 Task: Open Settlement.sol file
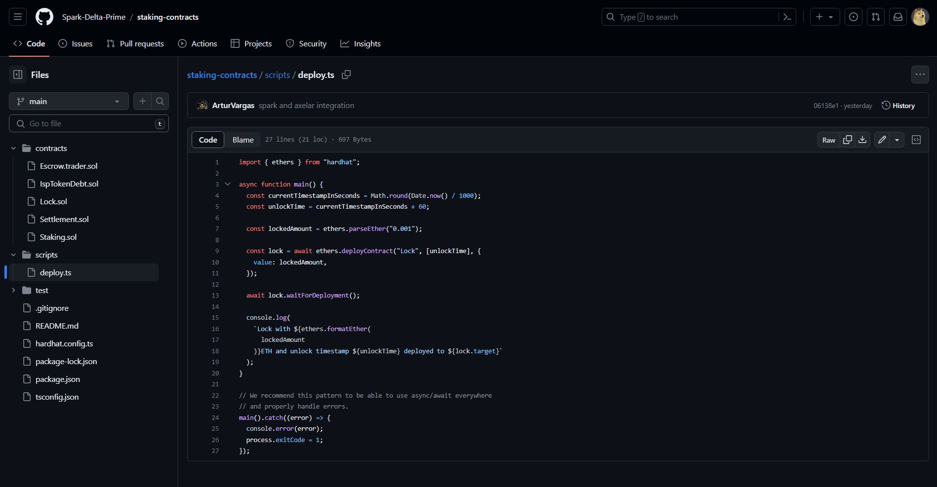click(x=64, y=219)
